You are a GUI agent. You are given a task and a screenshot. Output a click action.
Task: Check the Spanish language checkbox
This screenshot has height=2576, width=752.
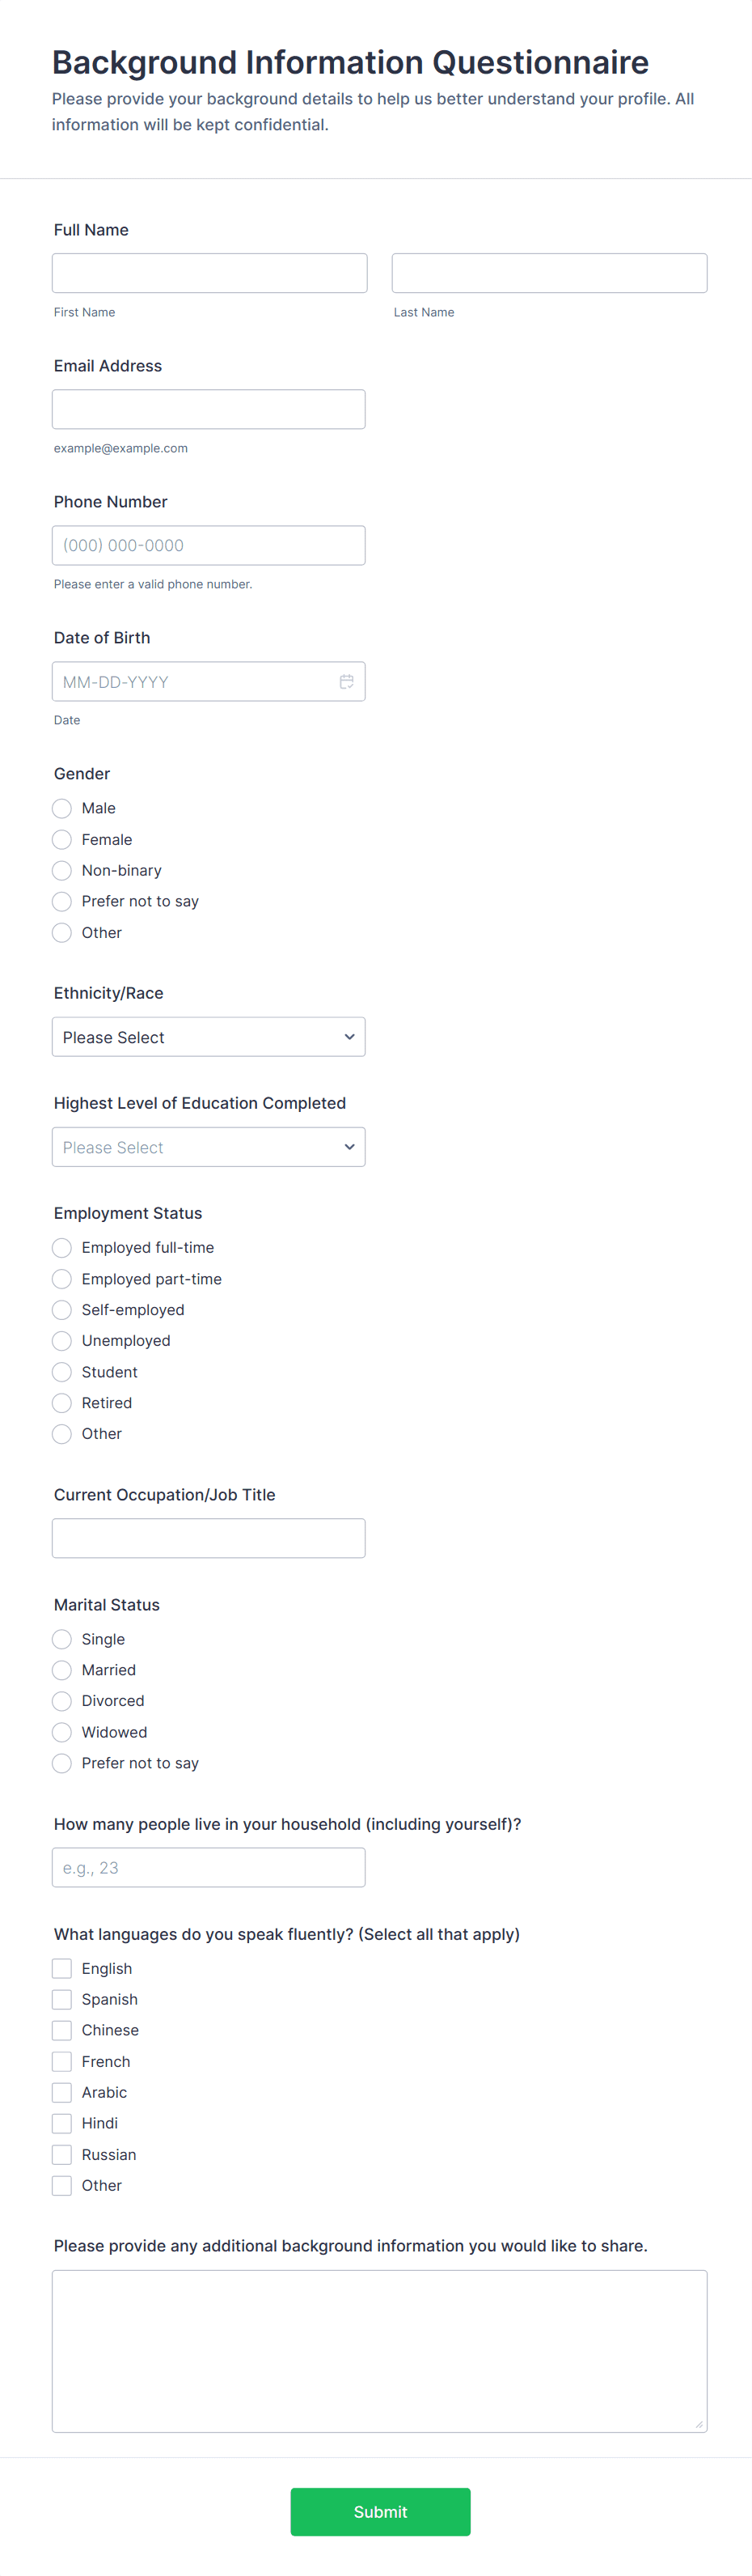click(x=62, y=1999)
